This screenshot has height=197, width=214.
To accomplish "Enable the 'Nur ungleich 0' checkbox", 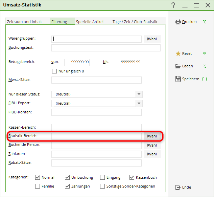I will pyautogui.click(x=54, y=71).
